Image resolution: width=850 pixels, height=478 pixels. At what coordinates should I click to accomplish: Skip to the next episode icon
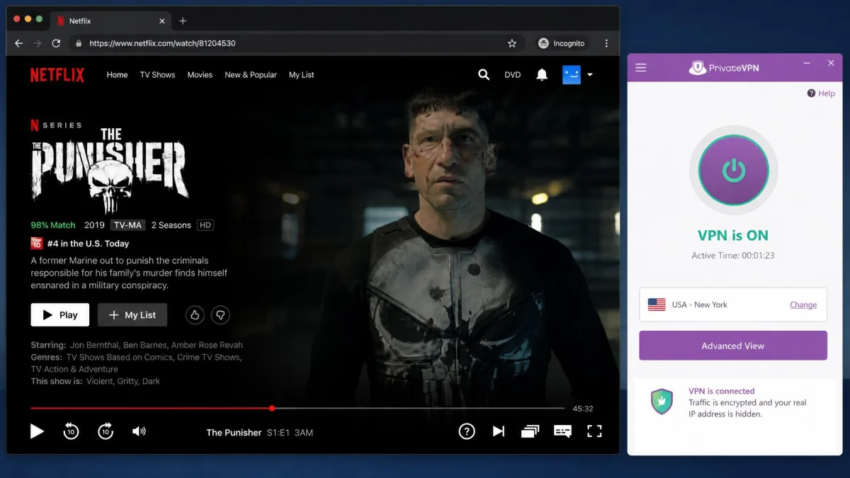click(x=499, y=431)
